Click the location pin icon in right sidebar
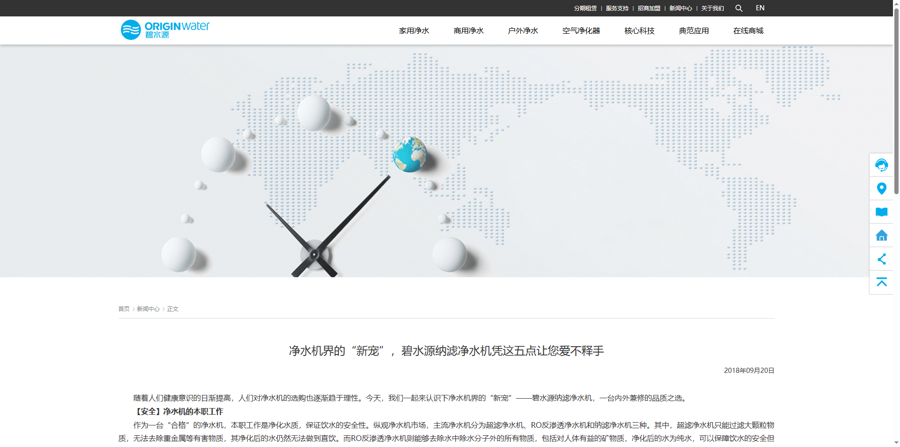Image resolution: width=900 pixels, height=447 pixels. click(x=882, y=189)
